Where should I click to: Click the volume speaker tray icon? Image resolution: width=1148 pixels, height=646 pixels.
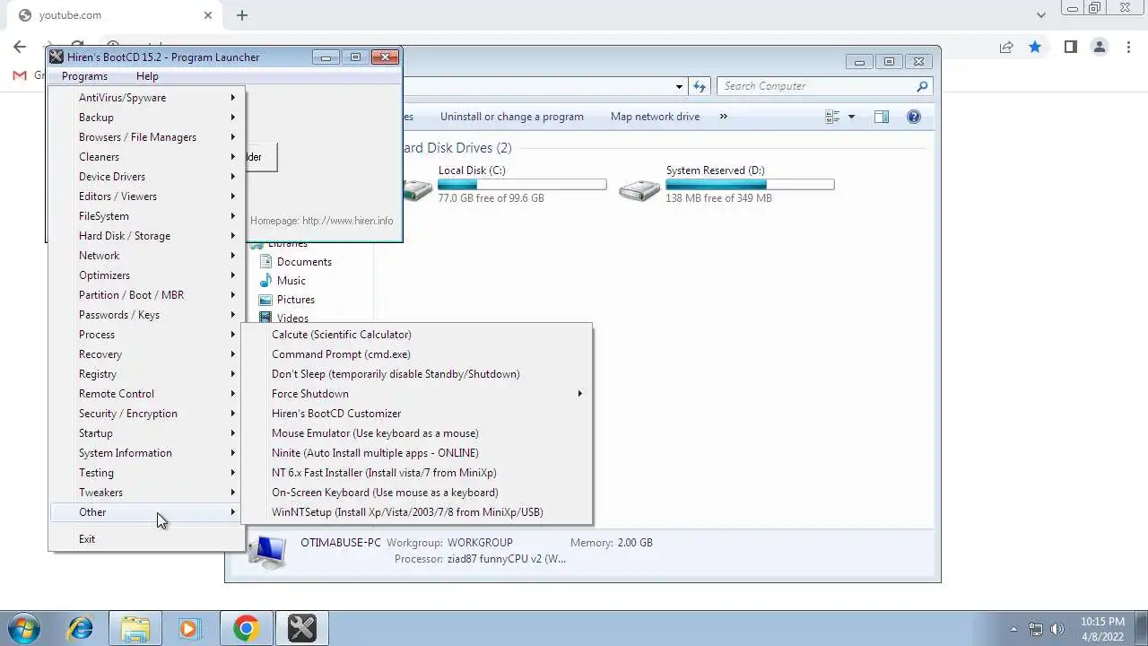point(1057,629)
